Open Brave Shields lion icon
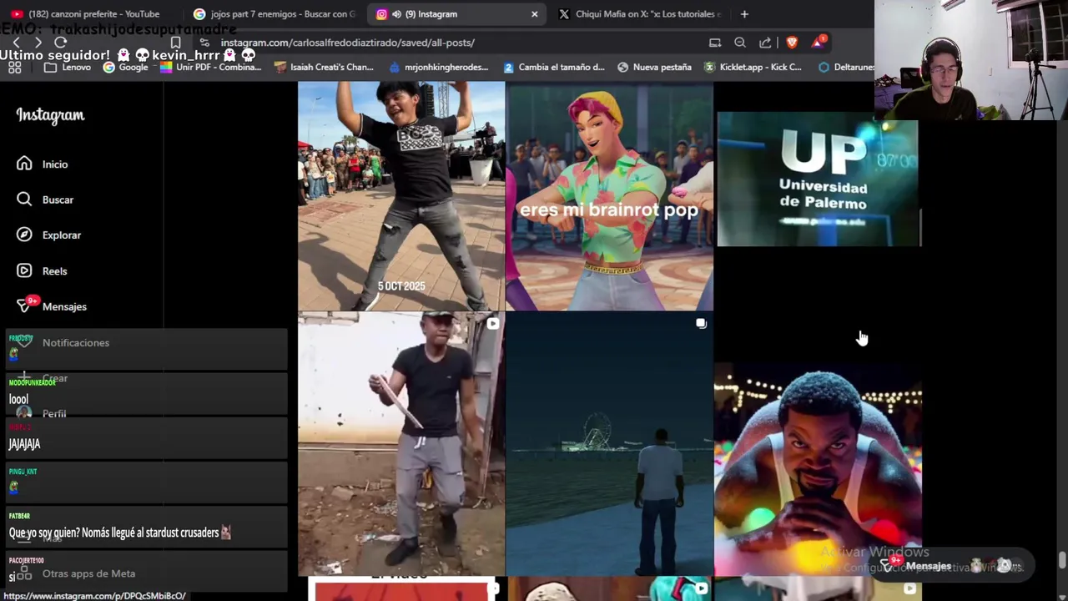 coord(792,43)
